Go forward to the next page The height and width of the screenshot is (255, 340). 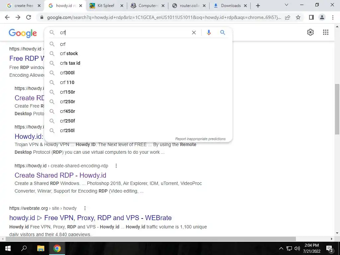(18, 17)
